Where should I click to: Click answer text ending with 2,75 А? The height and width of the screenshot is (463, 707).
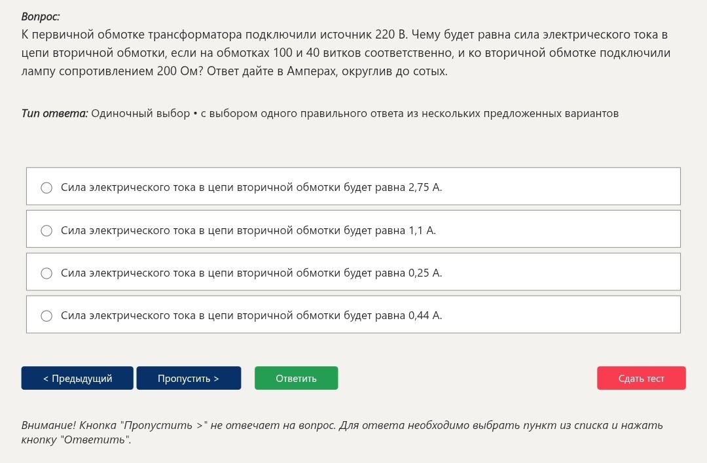pos(251,188)
